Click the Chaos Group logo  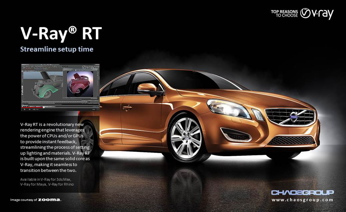[x=302, y=193]
